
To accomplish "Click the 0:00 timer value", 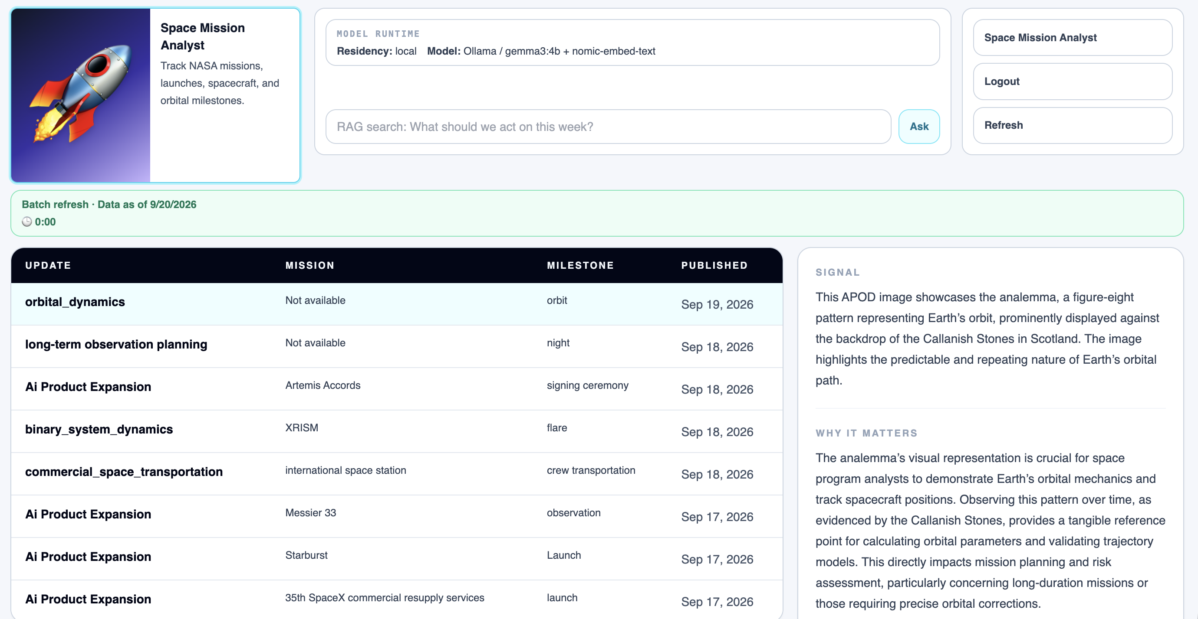I will point(45,222).
